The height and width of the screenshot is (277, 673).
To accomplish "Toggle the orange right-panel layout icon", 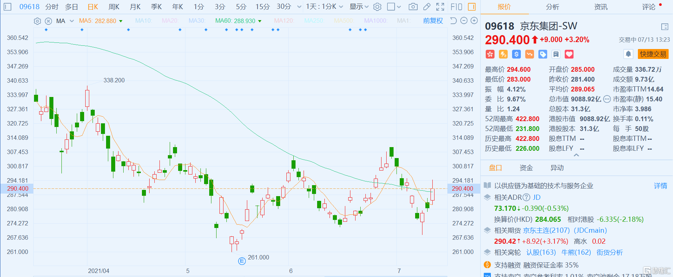I will 472,7.
